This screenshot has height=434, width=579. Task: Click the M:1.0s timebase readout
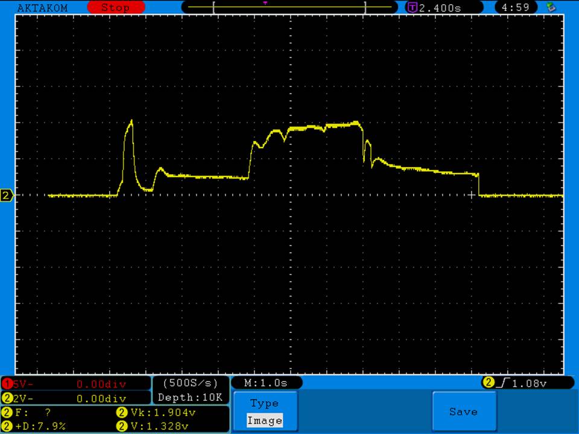[x=266, y=383]
